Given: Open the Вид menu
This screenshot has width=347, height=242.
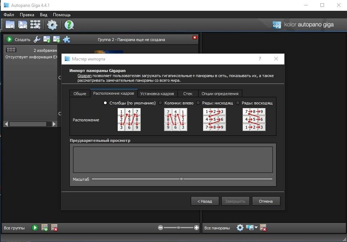Looking at the screenshot, I should (x=44, y=15).
